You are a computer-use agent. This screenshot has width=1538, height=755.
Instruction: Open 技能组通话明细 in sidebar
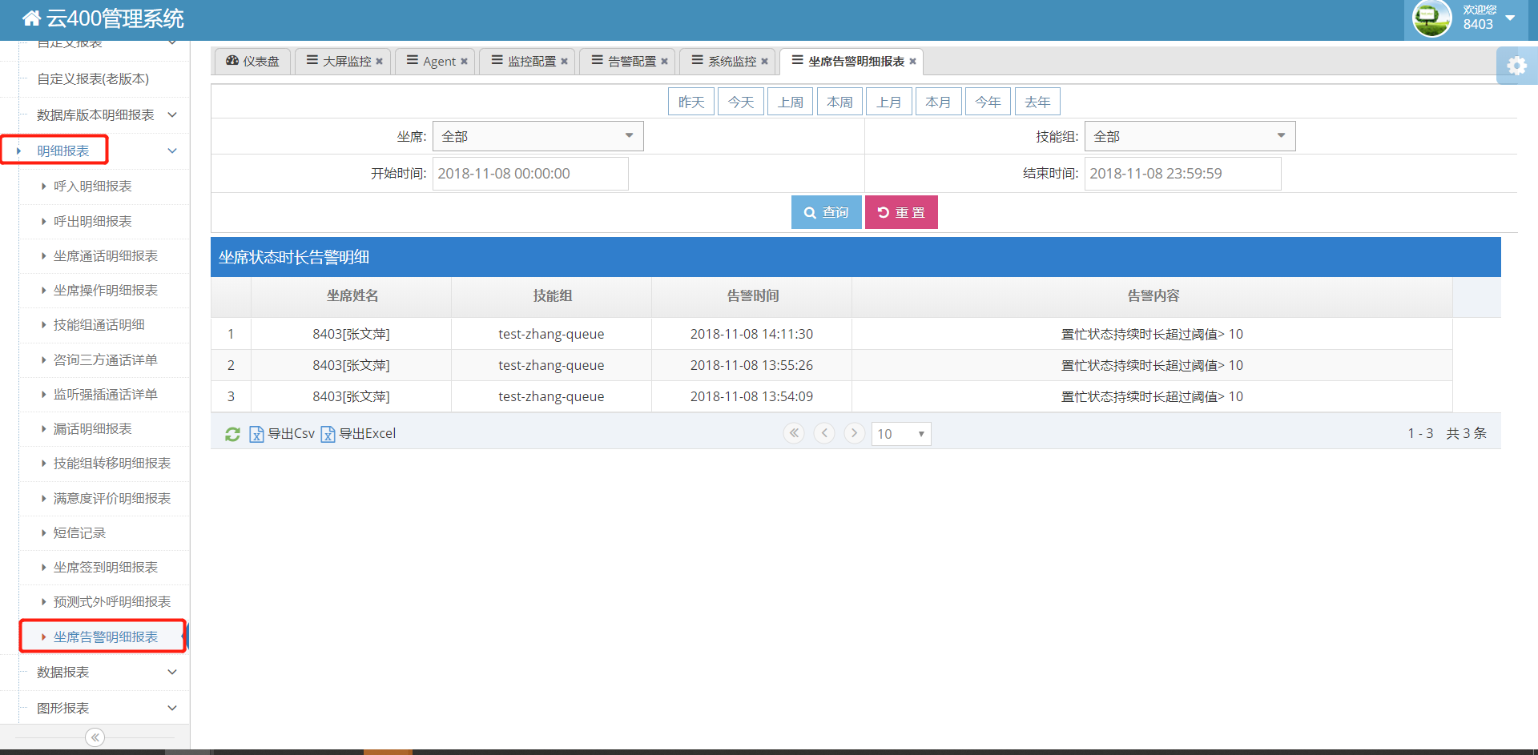coord(99,325)
